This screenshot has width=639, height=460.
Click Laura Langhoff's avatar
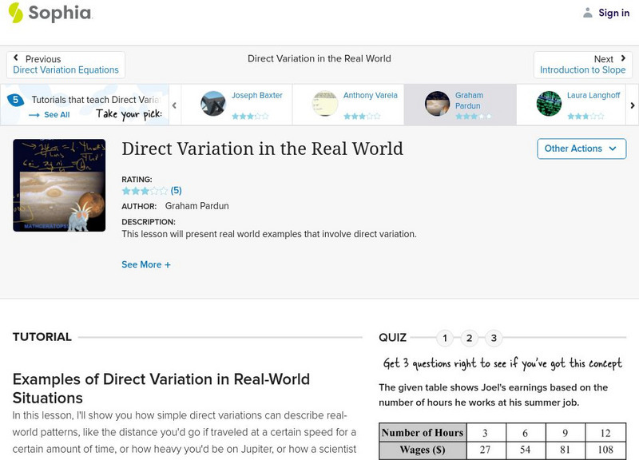(x=549, y=102)
